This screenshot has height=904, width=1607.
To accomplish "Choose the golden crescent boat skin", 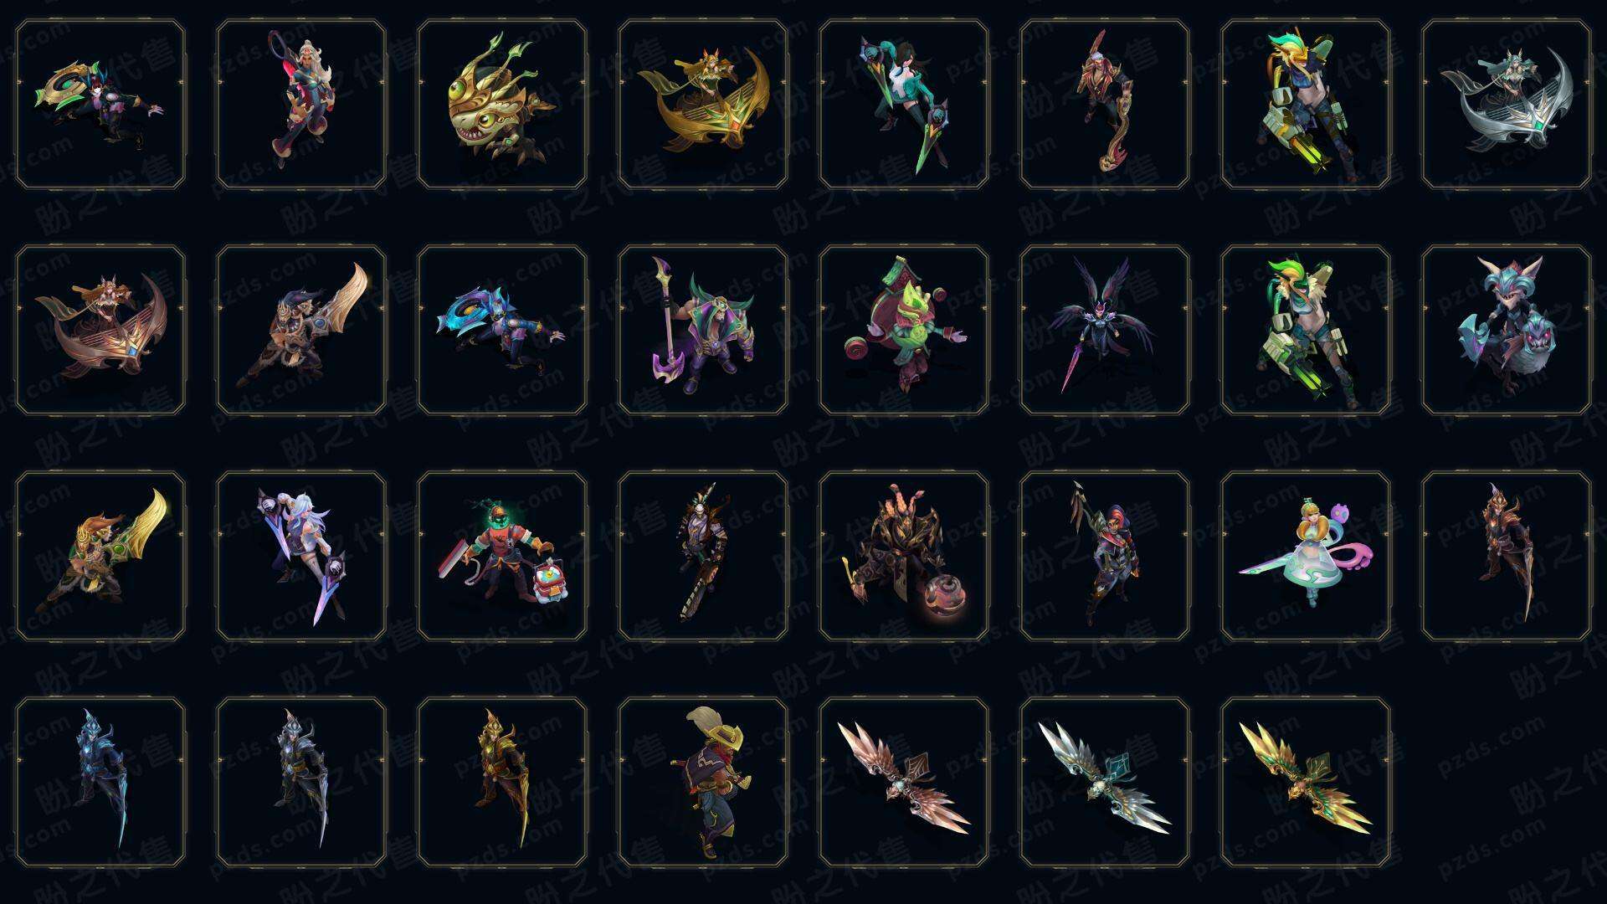I will (x=703, y=105).
